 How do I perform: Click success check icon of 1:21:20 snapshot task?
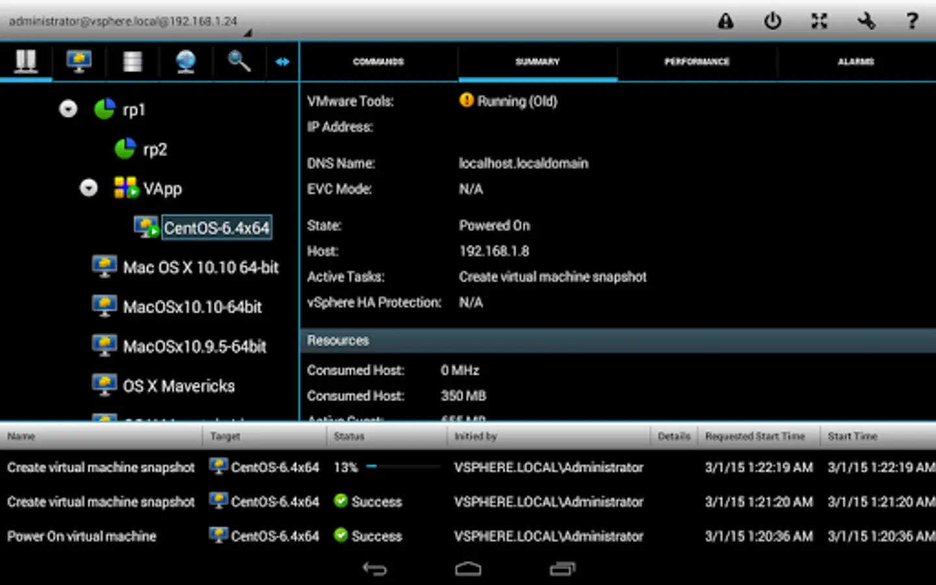[x=341, y=500]
